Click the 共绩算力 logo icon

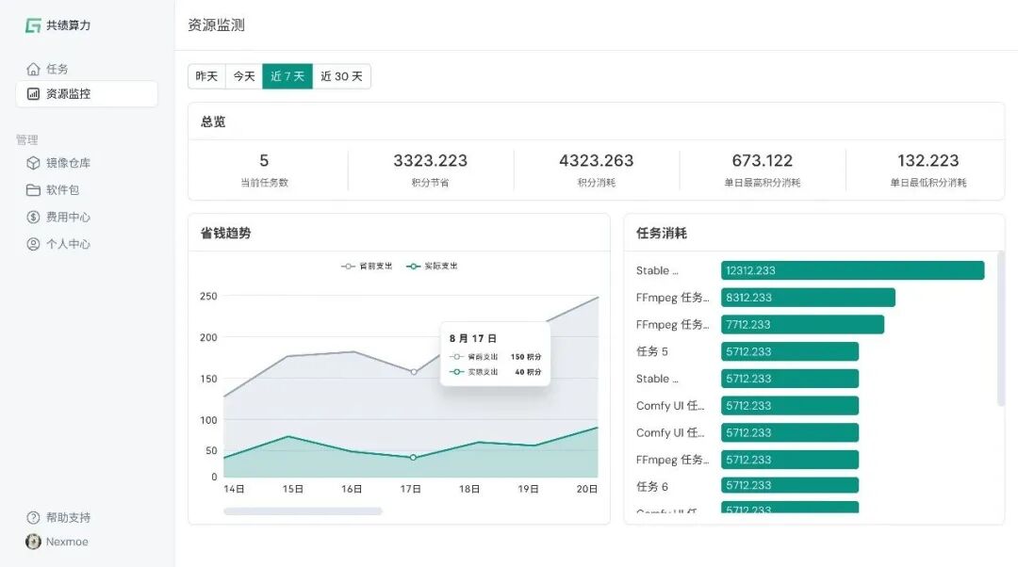tap(31, 25)
